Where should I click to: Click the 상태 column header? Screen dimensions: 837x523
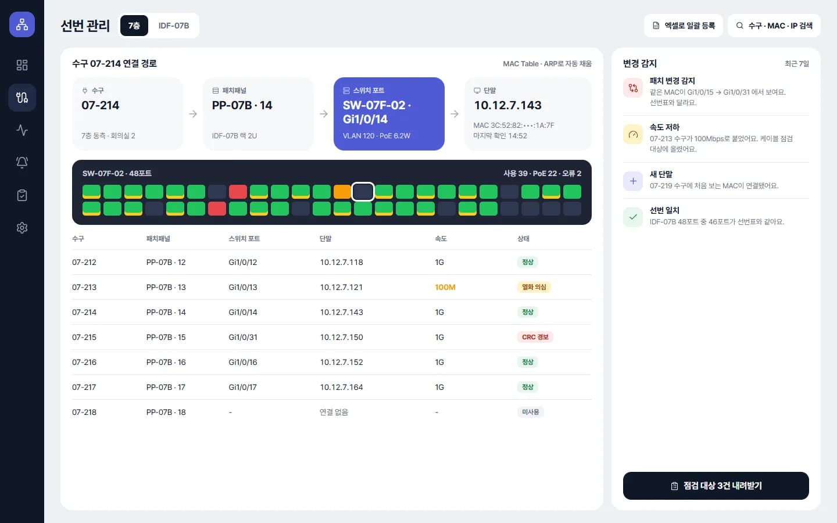tap(523, 239)
